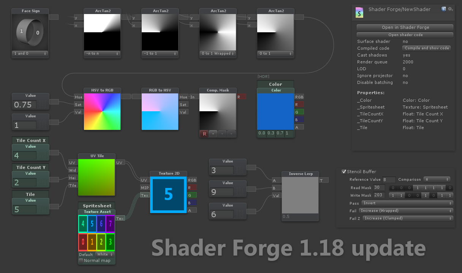Open the Face Sign '1 and 0' dropdown
The height and width of the screenshot is (273, 462).
[x=30, y=54]
